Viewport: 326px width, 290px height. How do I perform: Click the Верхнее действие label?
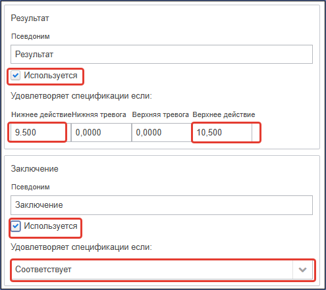[224, 114]
